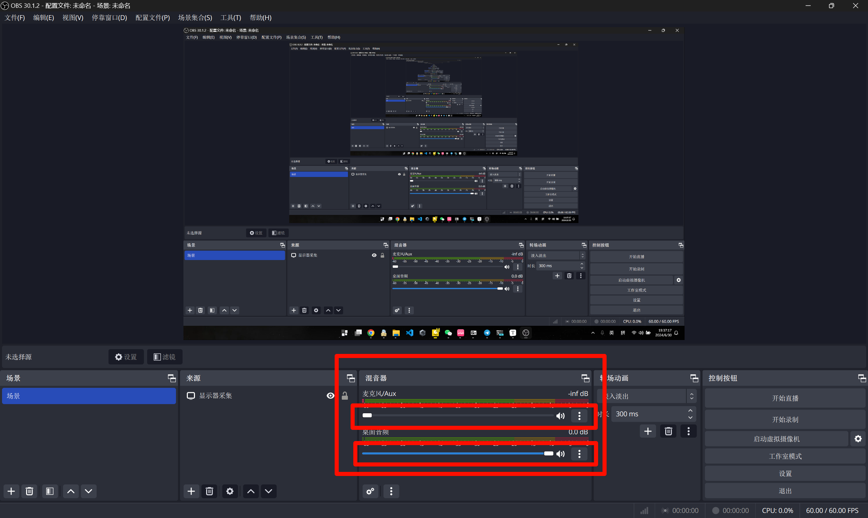Delete the selected scene via trash icon
Viewport: 868px width, 518px height.
click(29, 491)
